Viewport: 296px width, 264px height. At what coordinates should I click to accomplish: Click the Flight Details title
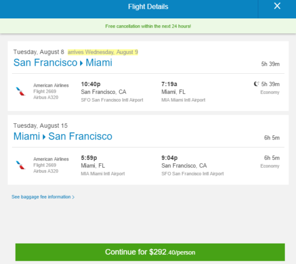coord(148,7)
